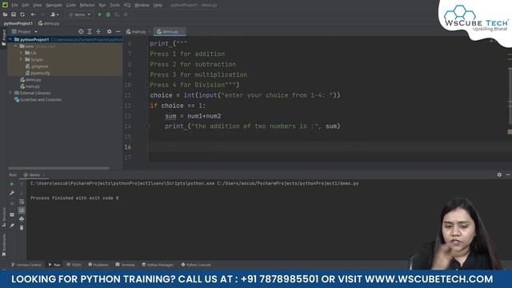
Task: Close the demo.py editor tab
Action: tap(182, 32)
